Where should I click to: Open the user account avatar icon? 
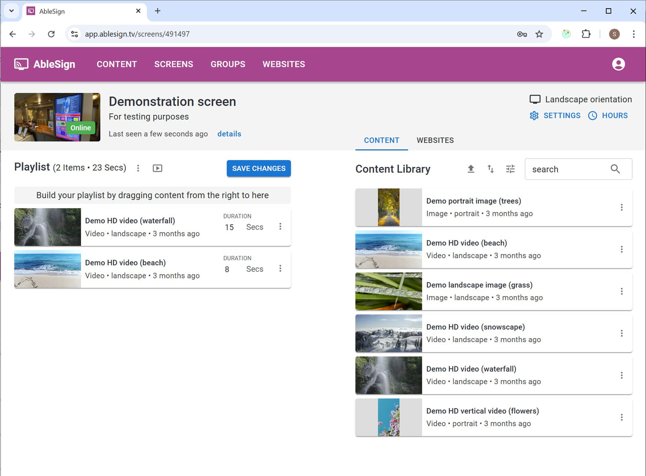click(618, 64)
